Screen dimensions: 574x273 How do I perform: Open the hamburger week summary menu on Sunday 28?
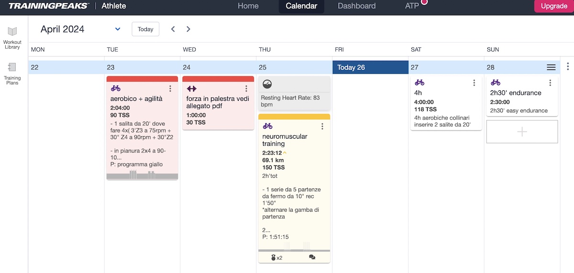tap(551, 67)
